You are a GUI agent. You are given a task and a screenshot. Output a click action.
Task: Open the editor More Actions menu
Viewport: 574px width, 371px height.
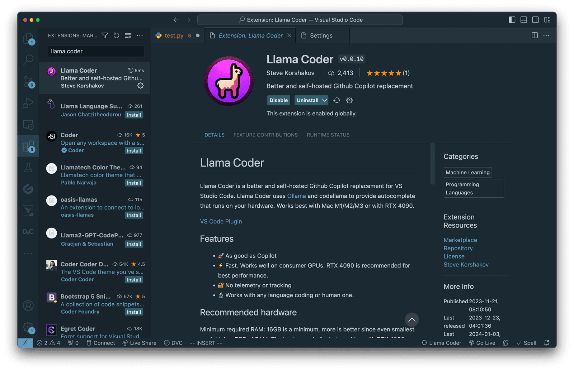[546, 35]
